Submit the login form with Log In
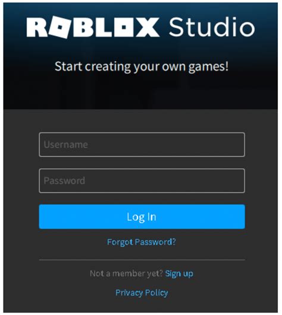282x315 pixels. (x=142, y=217)
